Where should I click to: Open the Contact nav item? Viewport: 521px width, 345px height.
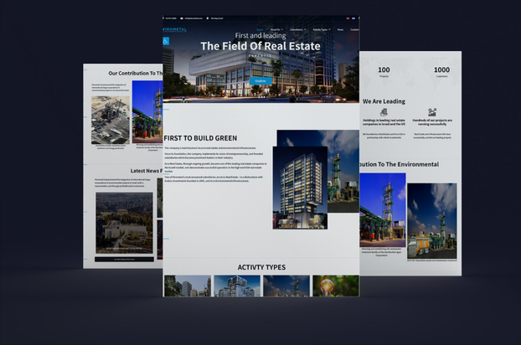354,29
